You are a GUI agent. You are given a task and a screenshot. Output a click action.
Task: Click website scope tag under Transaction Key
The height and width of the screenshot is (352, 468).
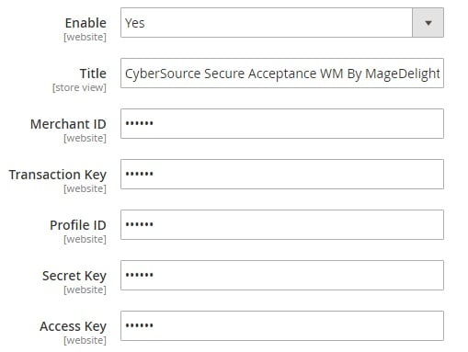(x=85, y=188)
